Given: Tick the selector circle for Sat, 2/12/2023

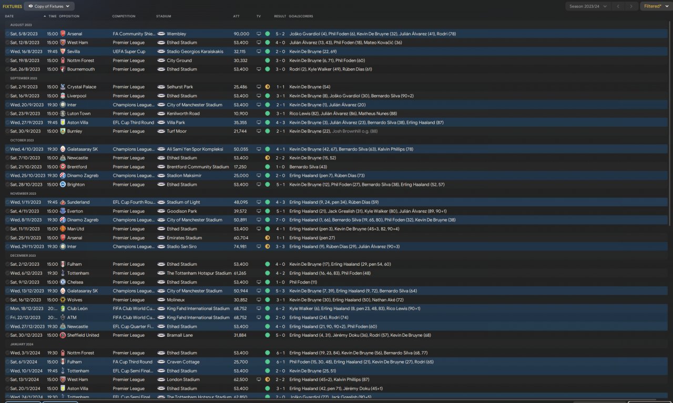Looking at the screenshot, I should point(7,264).
